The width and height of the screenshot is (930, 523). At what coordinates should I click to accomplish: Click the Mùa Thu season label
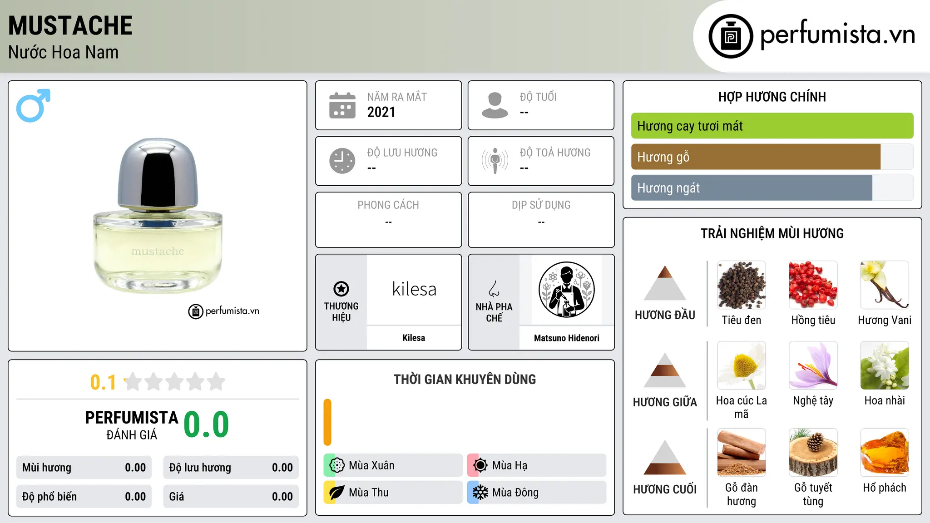(x=369, y=493)
